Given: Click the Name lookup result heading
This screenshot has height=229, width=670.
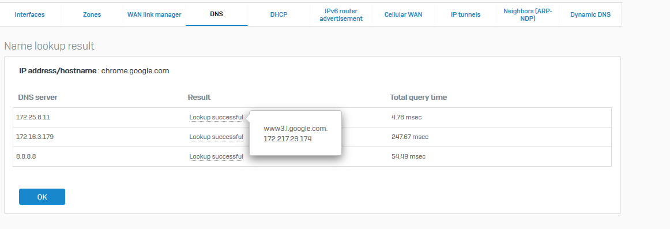Looking at the screenshot, I should pos(49,46).
